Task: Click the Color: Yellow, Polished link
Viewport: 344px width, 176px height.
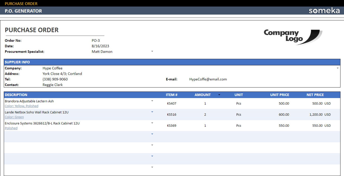Action: [x=21, y=106]
